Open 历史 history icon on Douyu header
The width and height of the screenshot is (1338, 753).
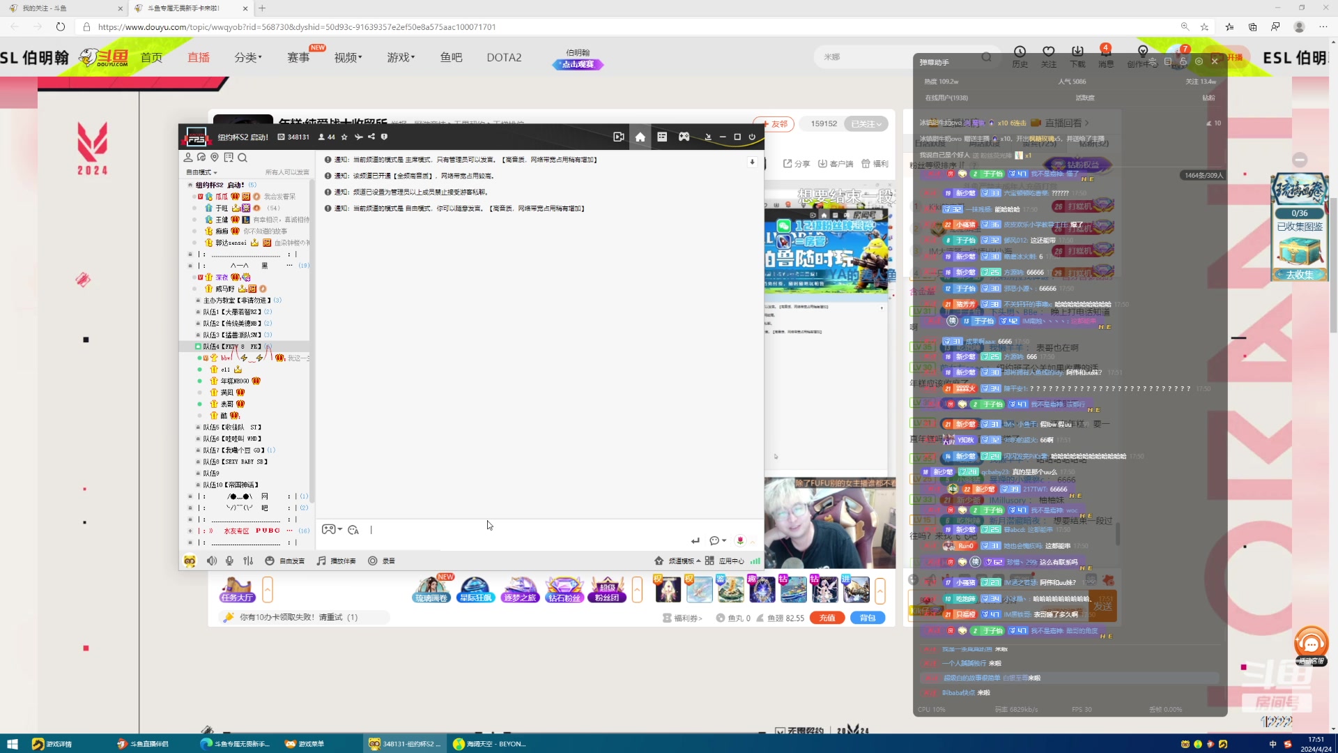(x=1020, y=56)
